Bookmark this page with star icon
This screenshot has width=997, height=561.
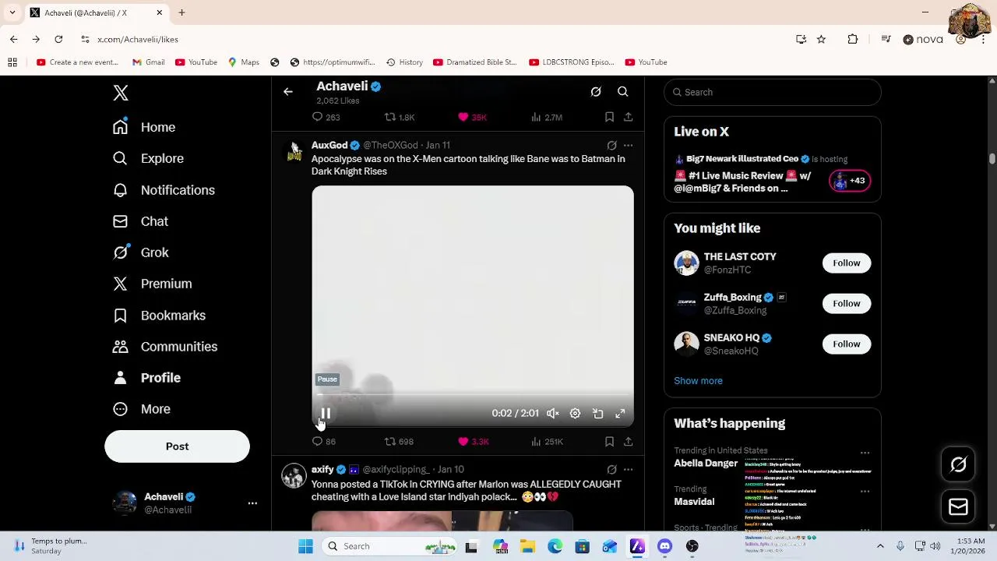point(821,39)
